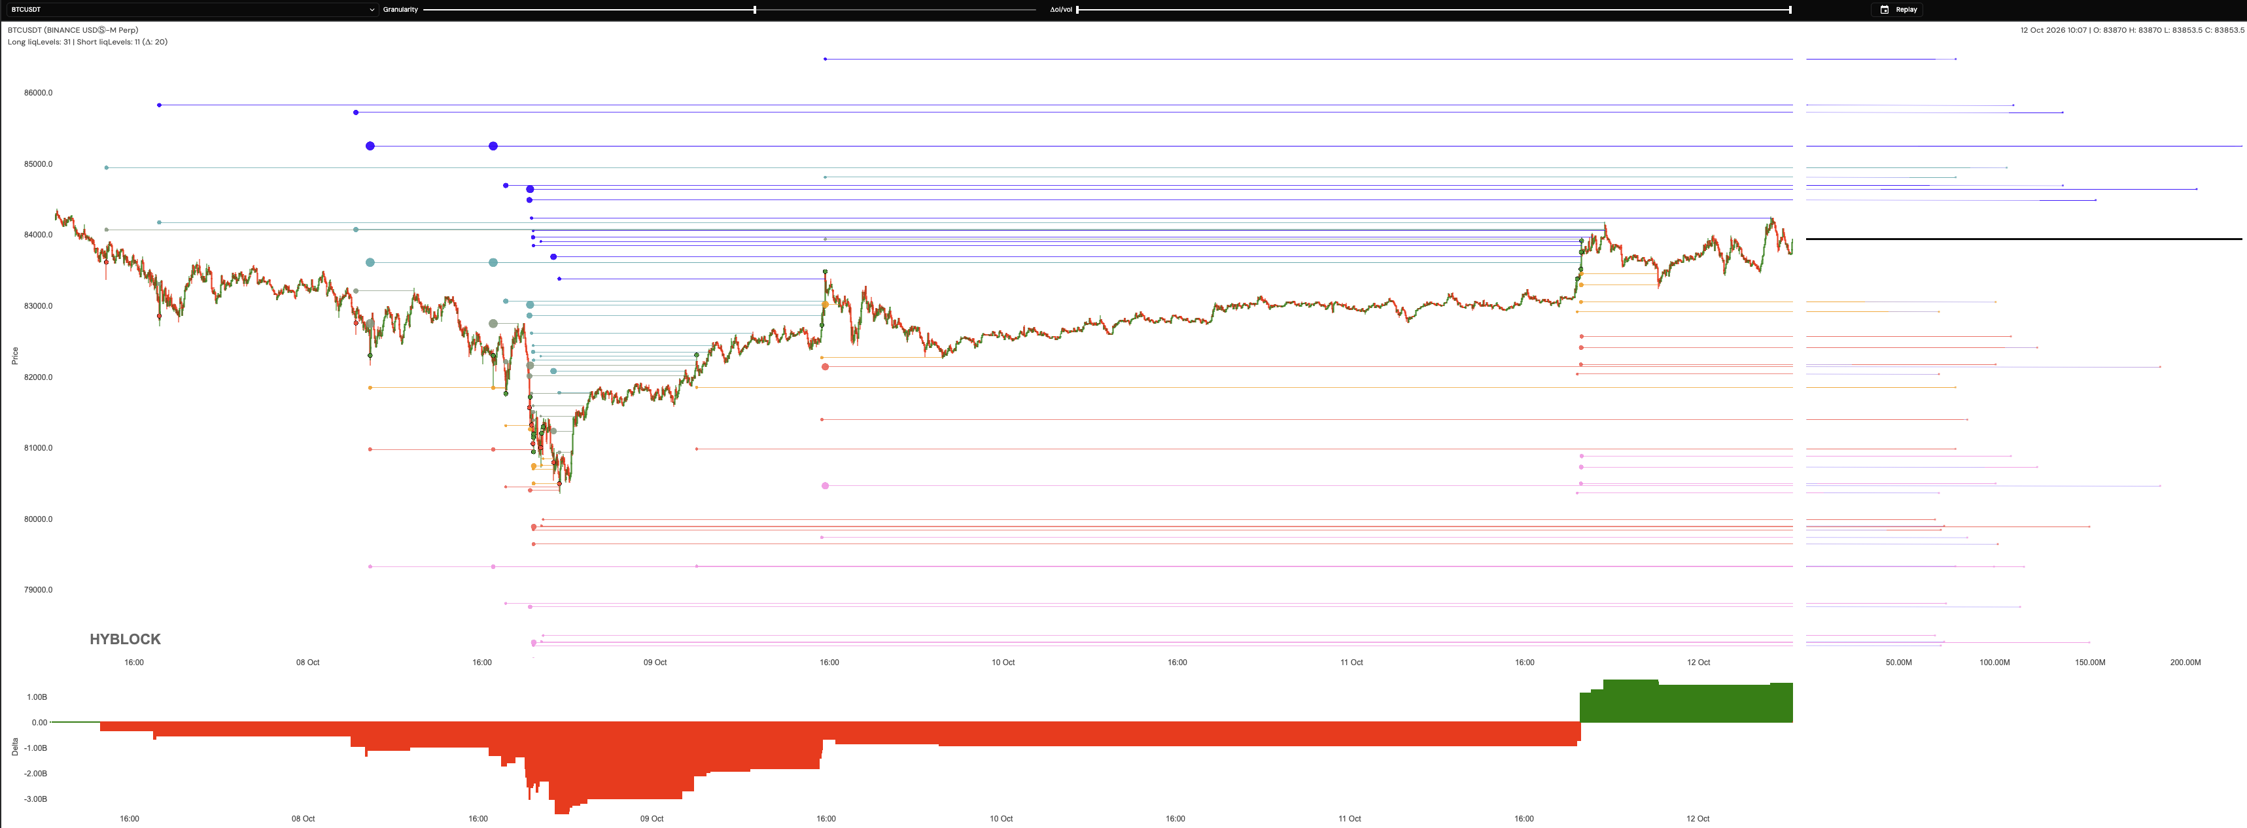Image resolution: width=2247 pixels, height=828 pixels.
Task: Click the 85000.0 price axis label
Action: pos(37,164)
